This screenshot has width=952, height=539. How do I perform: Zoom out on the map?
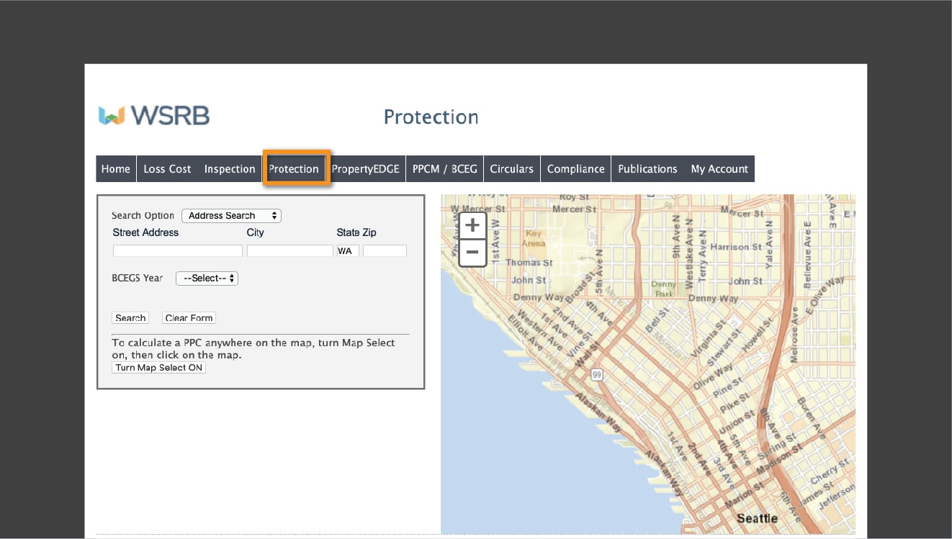point(472,253)
